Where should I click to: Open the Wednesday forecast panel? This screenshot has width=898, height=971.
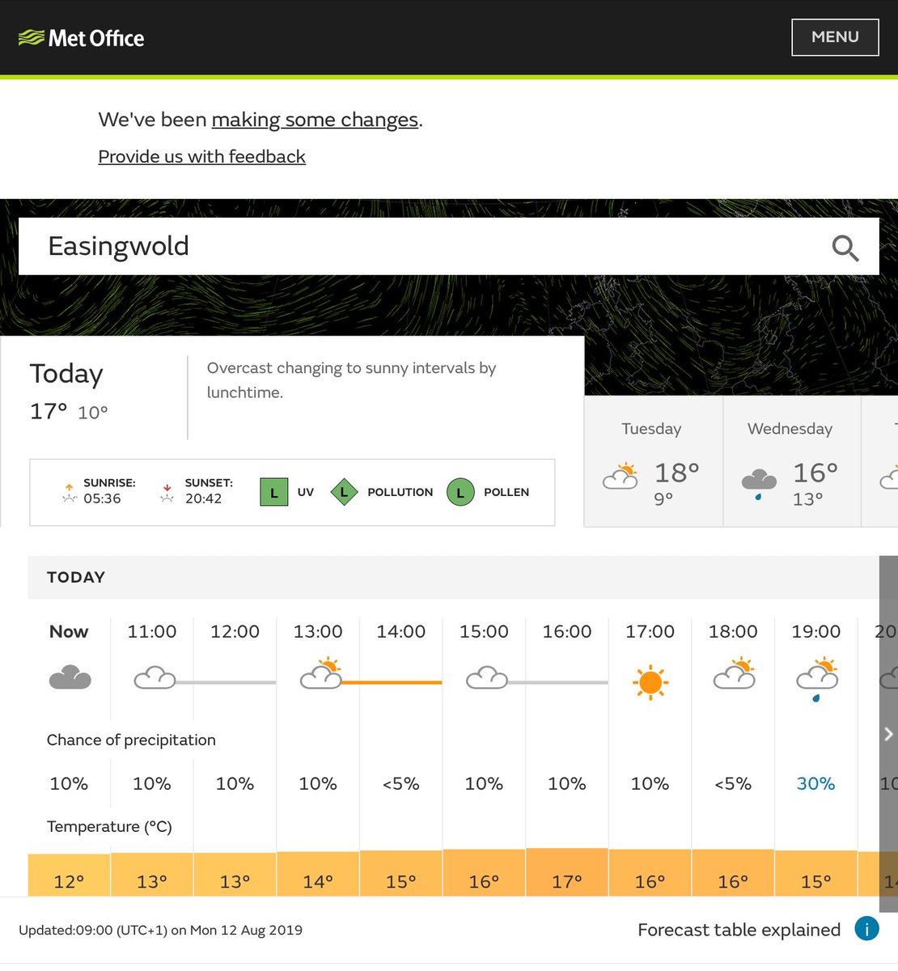pos(789,461)
